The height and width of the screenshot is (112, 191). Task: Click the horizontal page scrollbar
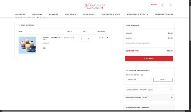[x=94, y=111]
